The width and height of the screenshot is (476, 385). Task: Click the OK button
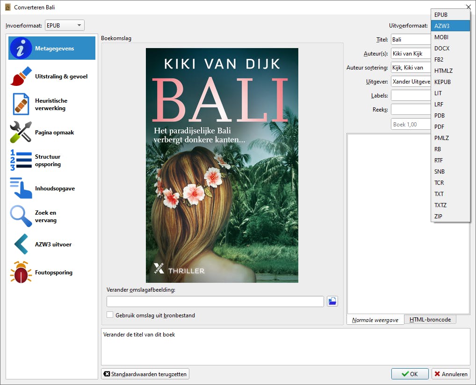pos(410,374)
